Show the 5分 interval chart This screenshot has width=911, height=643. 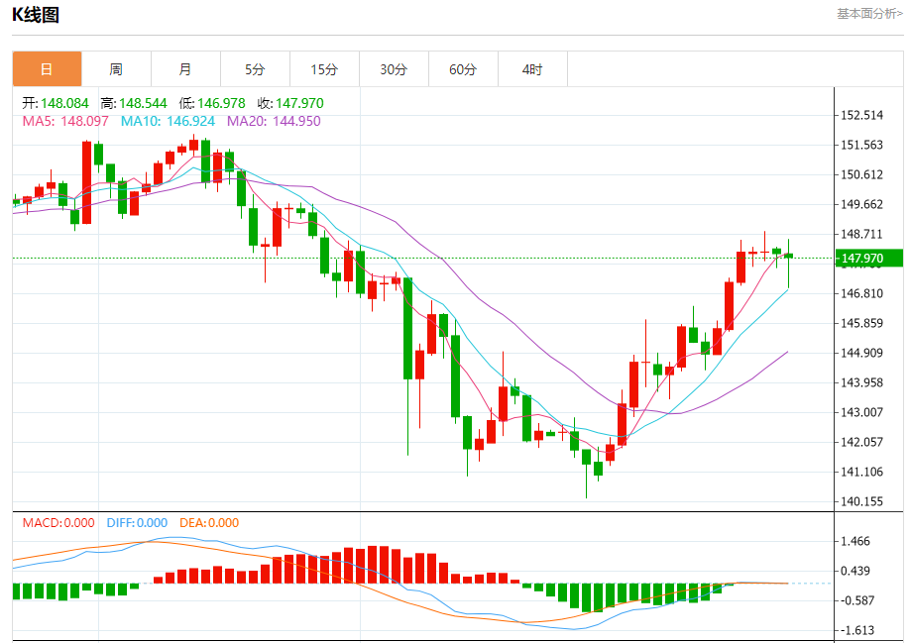[255, 69]
